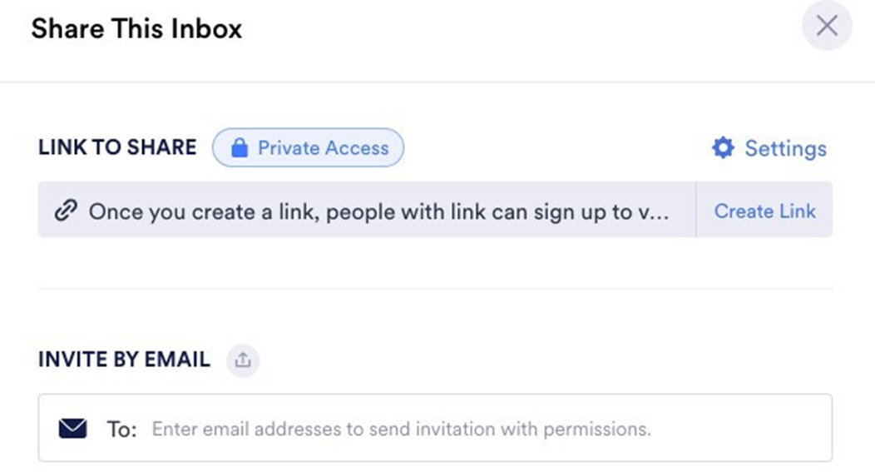Click the 'Once you create a link' message
The width and height of the screenshot is (875, 472).
[366, 211]
